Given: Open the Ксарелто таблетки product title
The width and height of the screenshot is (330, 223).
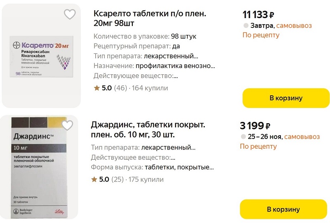Looking at the screenshot, I should (x=150, y=19).
